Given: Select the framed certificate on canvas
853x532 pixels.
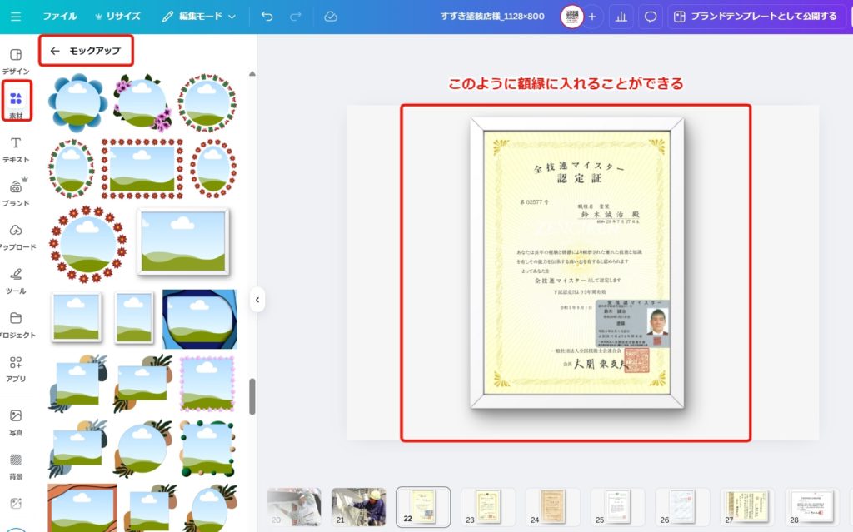Looking at the screenshot, I should point(576,263).
